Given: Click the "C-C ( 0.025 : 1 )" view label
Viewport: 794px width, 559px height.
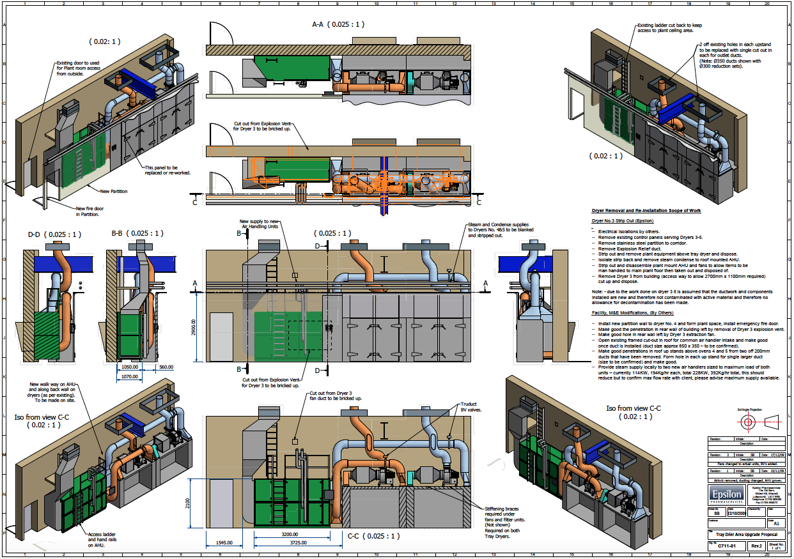Looking at the screenshot, I should coord(374,536).
